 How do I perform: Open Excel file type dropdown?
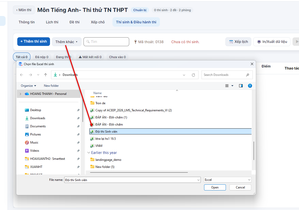[227, 180]
